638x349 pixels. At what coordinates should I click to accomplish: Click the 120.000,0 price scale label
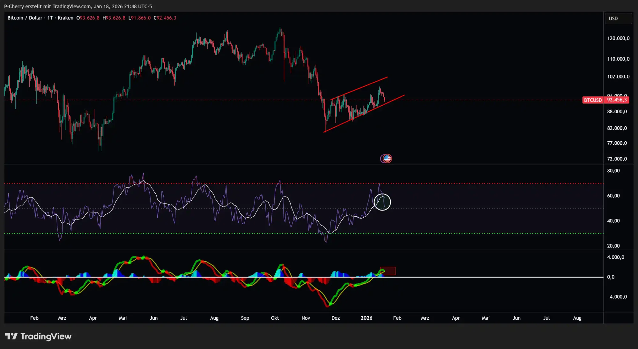(x=619, y=38)
